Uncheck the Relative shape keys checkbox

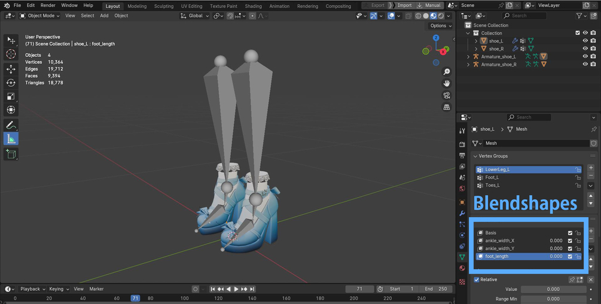477,280
